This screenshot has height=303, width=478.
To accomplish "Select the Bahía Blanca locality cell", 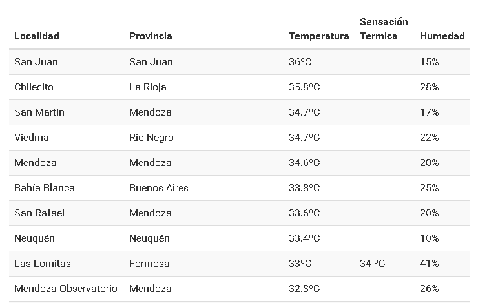I will coord(45,188).
